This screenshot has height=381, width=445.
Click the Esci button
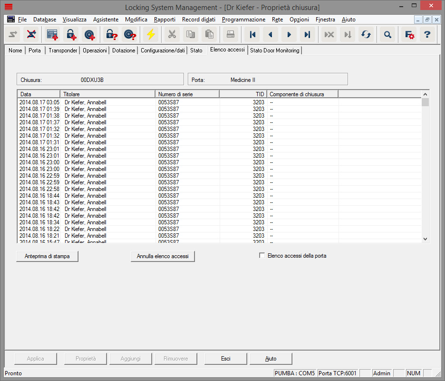225,359
